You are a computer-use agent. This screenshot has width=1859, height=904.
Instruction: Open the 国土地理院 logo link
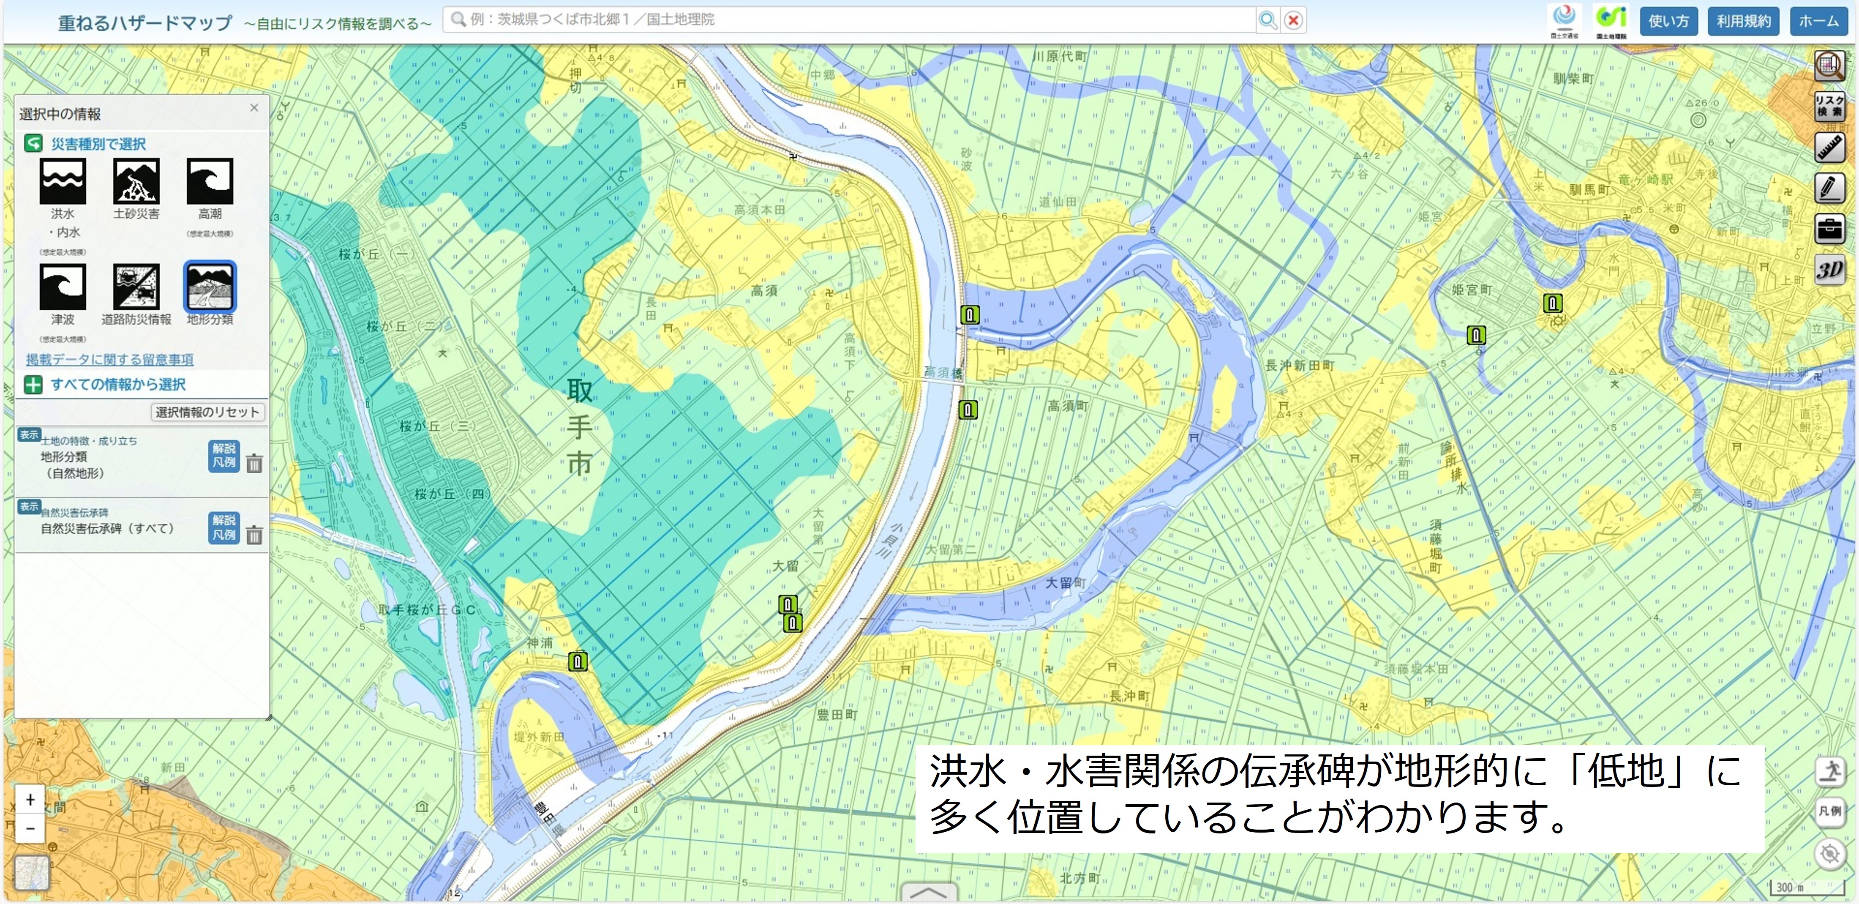[1611, 21]
